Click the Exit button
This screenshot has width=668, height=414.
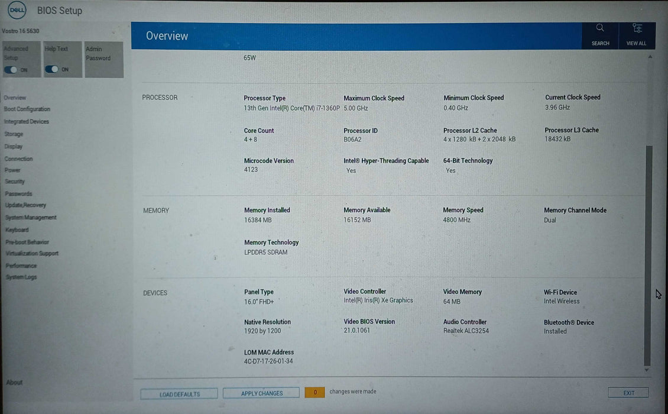coord(628,393)
